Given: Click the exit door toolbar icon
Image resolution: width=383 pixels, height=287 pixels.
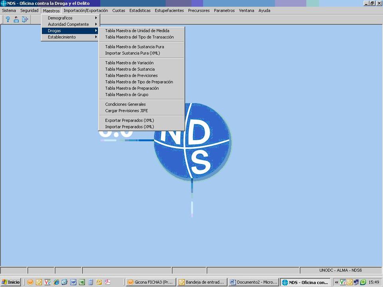Looking at the screenshot, I should [x=25, y=19].
